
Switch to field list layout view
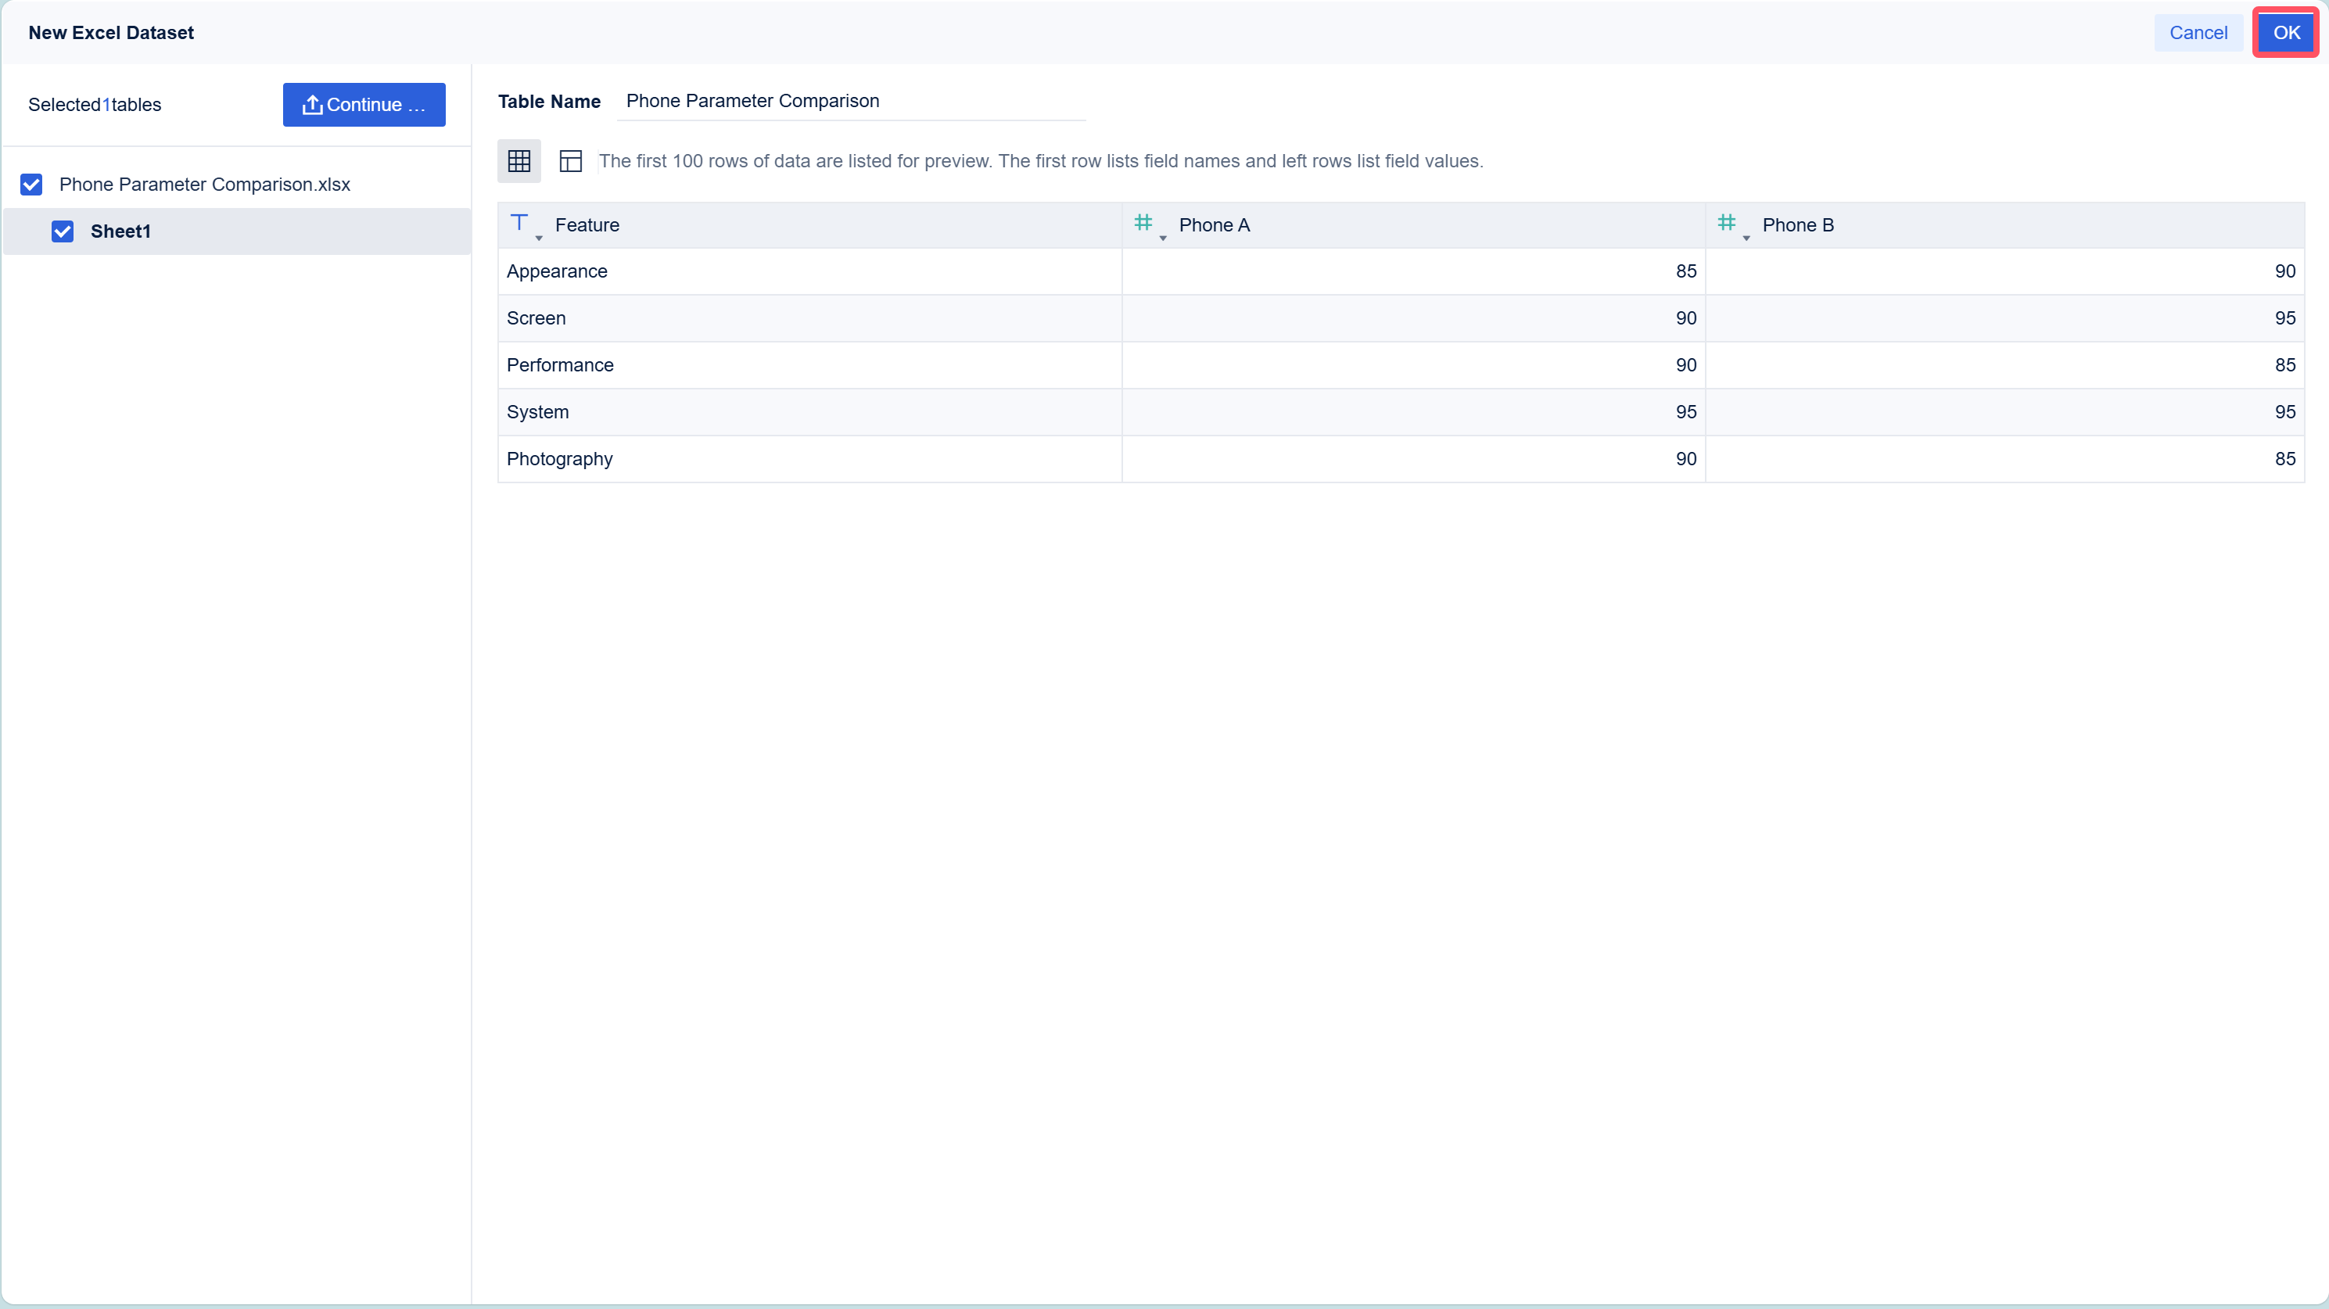point(570,161)
